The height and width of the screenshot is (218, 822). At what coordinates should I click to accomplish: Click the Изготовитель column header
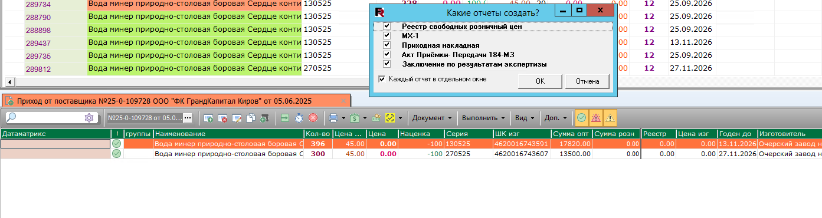click(x=790, y=134)
